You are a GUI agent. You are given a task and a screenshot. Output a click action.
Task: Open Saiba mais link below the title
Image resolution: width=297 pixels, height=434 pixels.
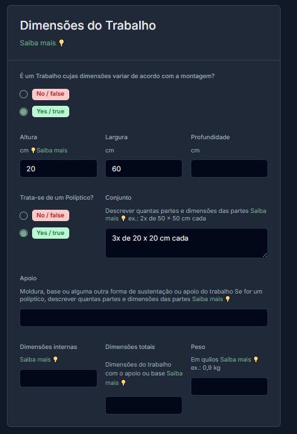pos(38,43)
